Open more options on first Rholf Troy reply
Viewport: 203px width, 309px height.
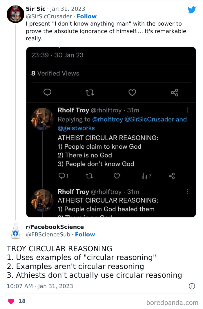[x=188, y=110]
